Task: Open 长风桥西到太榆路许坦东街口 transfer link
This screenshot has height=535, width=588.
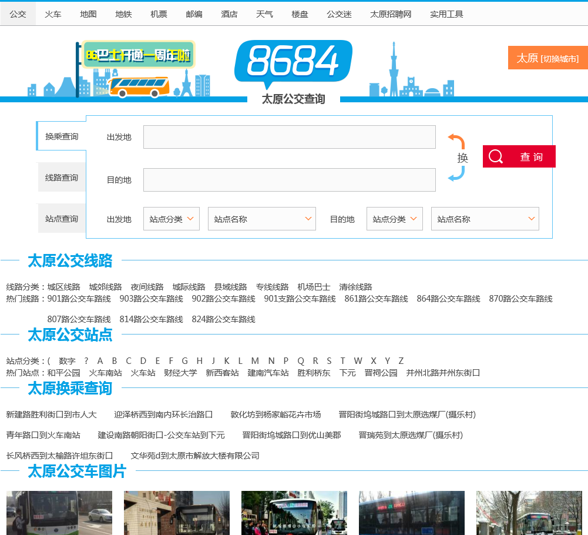Action: tap(60, 456)
